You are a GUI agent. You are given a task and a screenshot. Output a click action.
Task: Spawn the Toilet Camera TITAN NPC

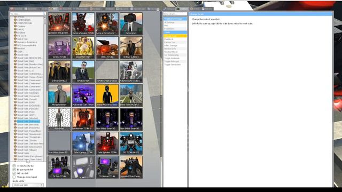[x=83, y=143]
